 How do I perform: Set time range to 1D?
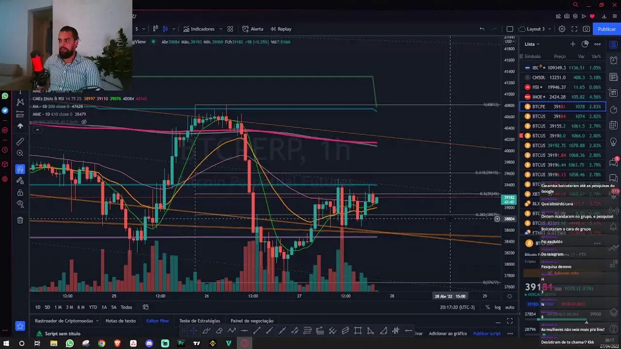point(38,307)
